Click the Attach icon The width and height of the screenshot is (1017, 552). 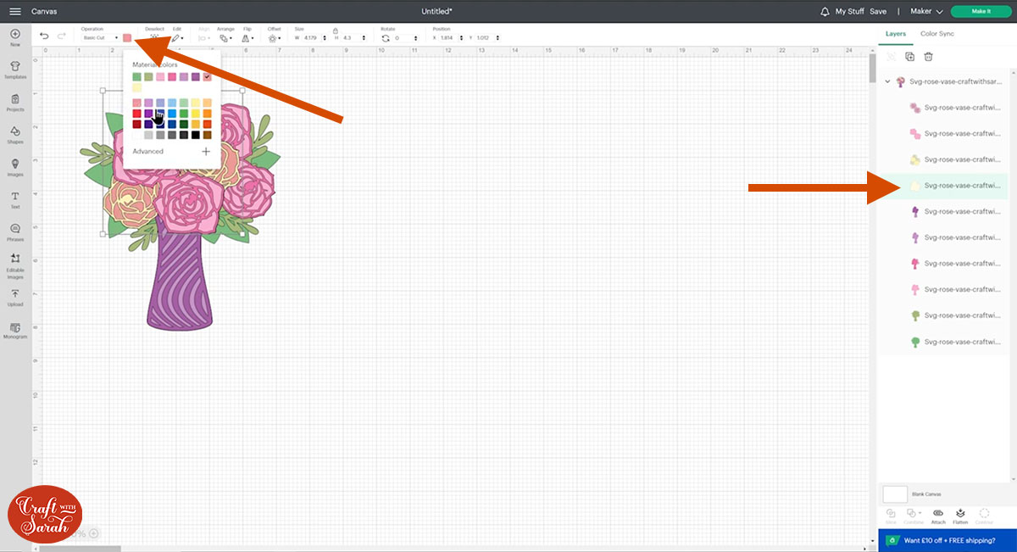click(x=937, y=515)
